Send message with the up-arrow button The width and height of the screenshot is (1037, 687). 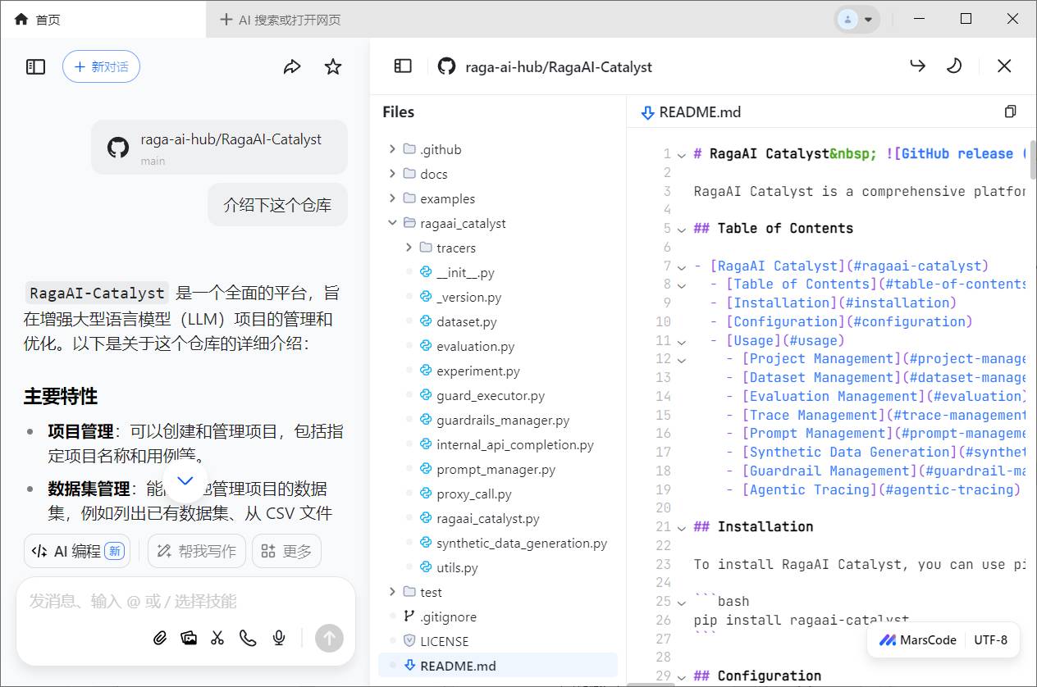coord(329,638)
